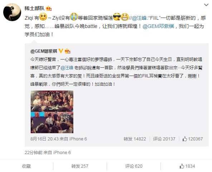
Task: Open the @汪峰 mention in quoted post
Action: coord(67,67)
